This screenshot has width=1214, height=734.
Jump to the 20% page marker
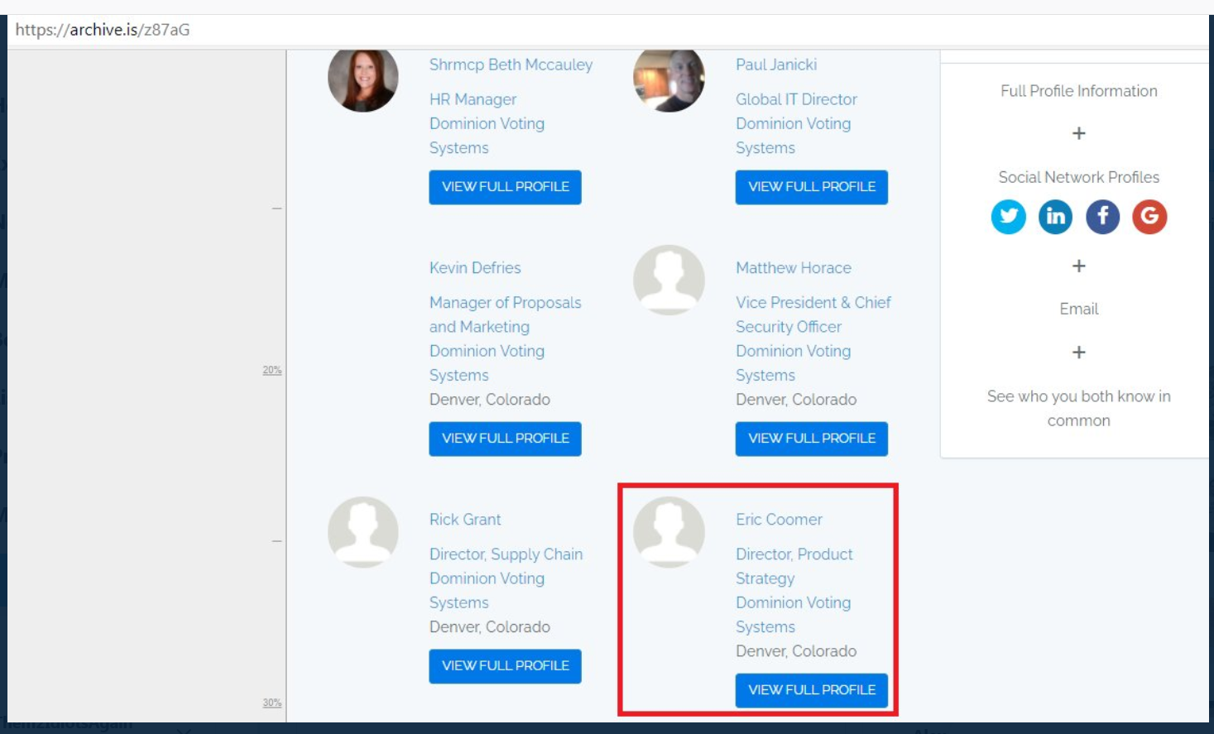(x=272, y=370)
